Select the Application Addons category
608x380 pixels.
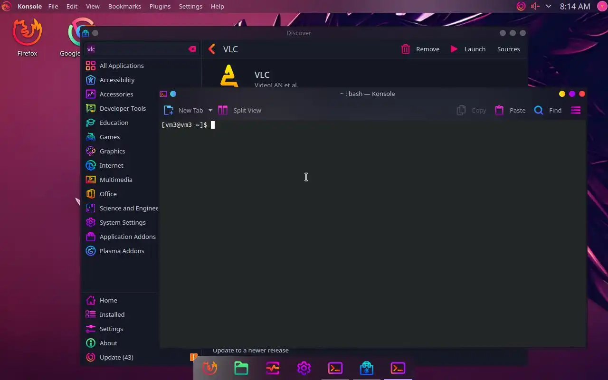[x=121, y=237]
